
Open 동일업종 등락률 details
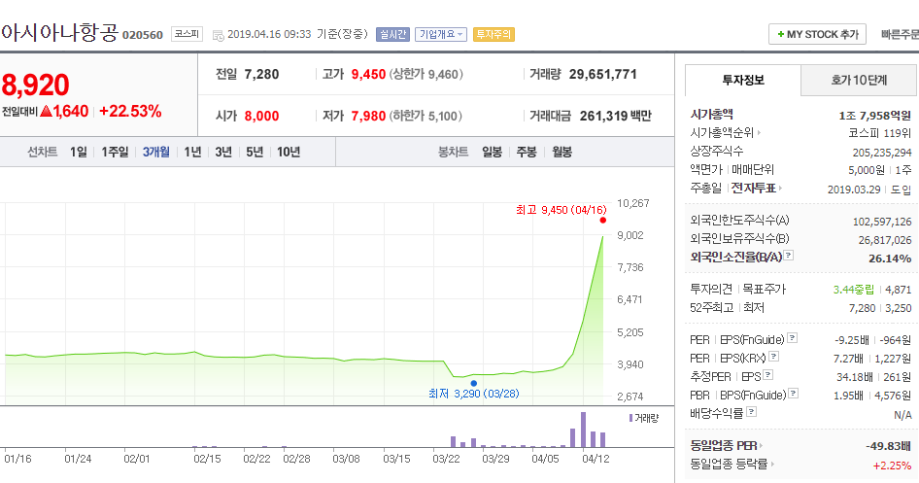tap(732, 465)
